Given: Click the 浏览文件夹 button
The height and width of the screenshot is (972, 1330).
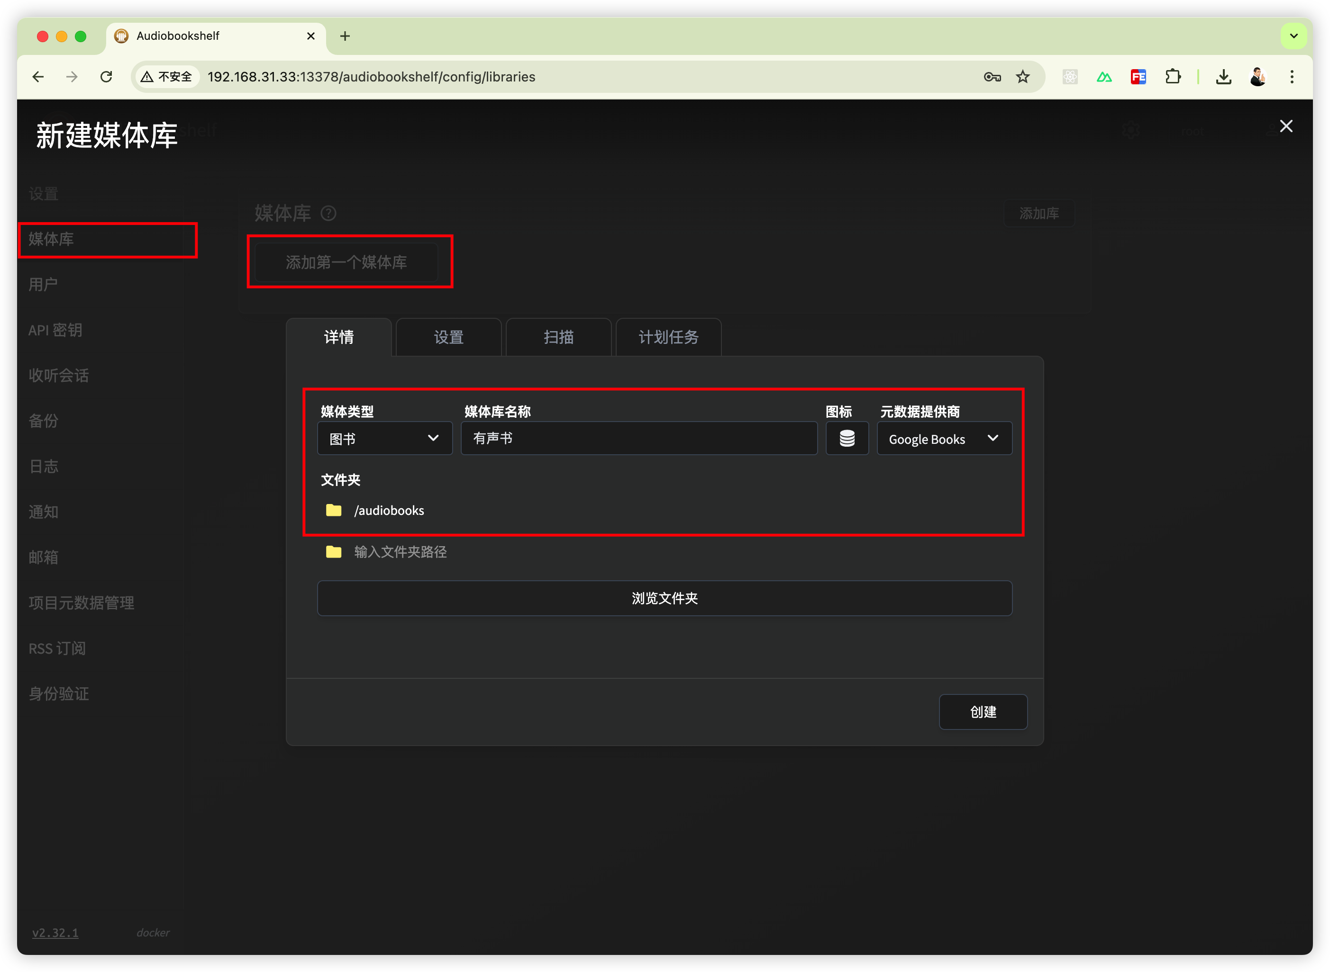Looking at the screenshot, I should tap(664, 598).
